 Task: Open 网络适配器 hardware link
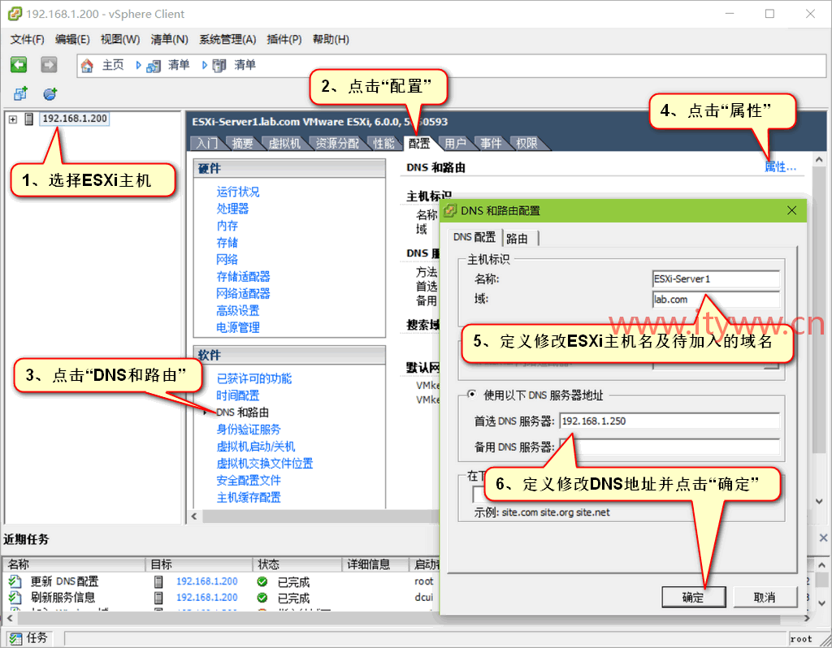(x=243, y=294)
